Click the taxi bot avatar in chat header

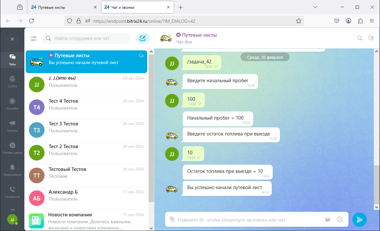166,38
